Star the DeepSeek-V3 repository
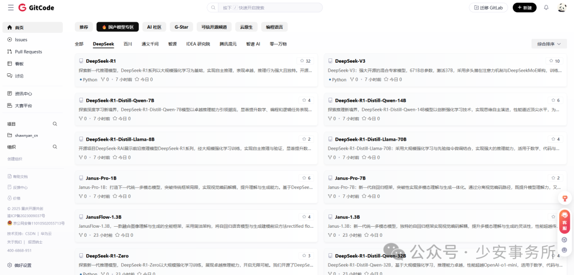 click(554, 61)
